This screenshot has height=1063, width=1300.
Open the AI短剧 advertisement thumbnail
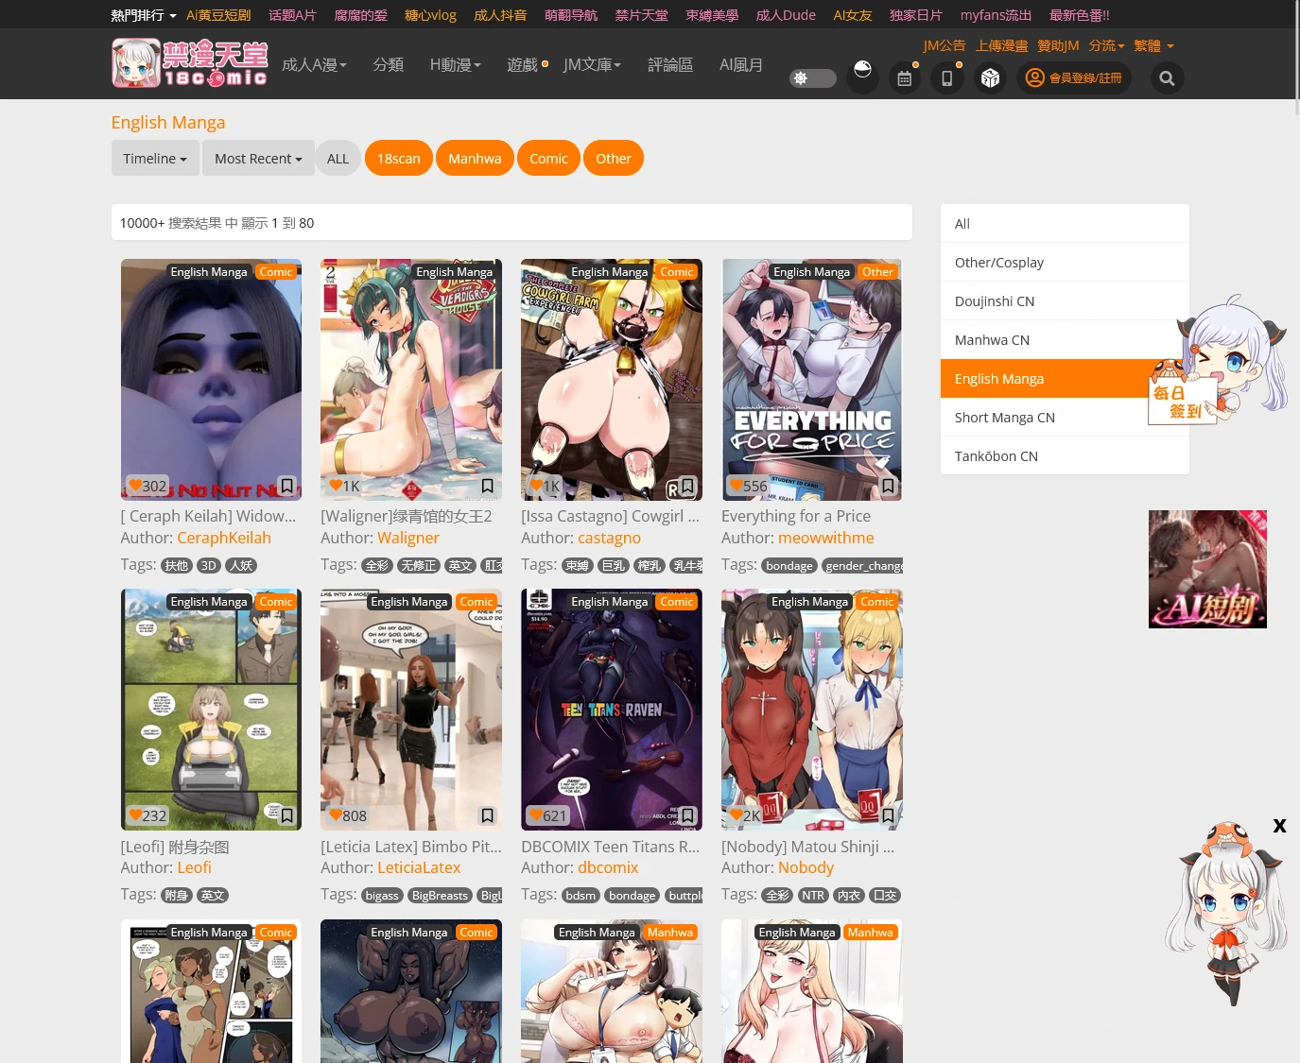(x=1207, y=569)
